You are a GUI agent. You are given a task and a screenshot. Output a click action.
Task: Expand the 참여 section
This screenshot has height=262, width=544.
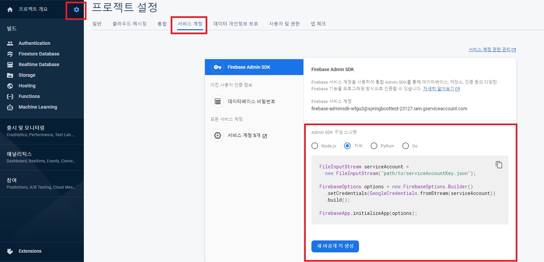[x=42, y=184]
